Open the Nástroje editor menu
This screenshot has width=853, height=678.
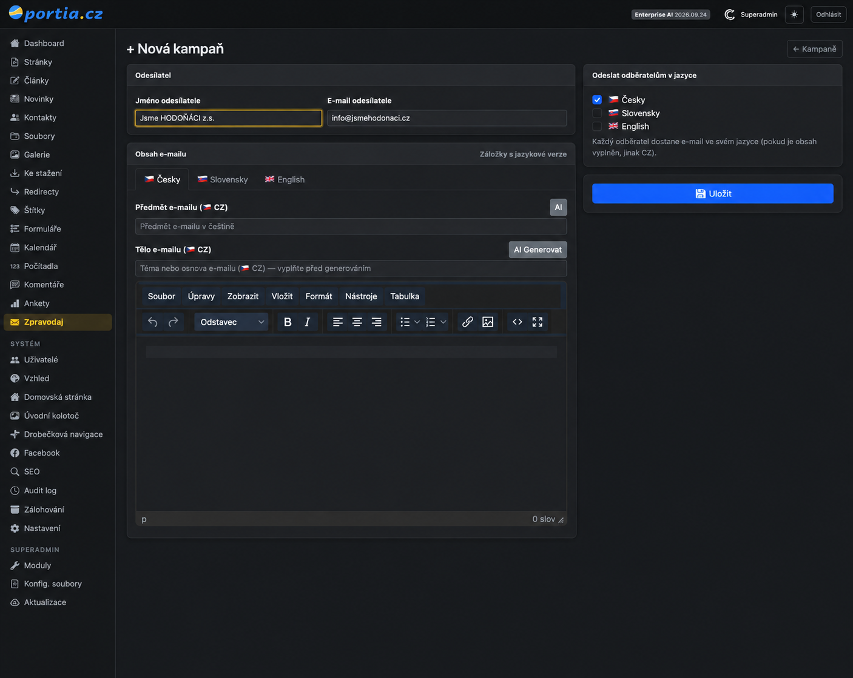click(361, 296)
